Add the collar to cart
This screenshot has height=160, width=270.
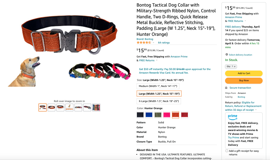pyautogui.click(x=244, y=73)
